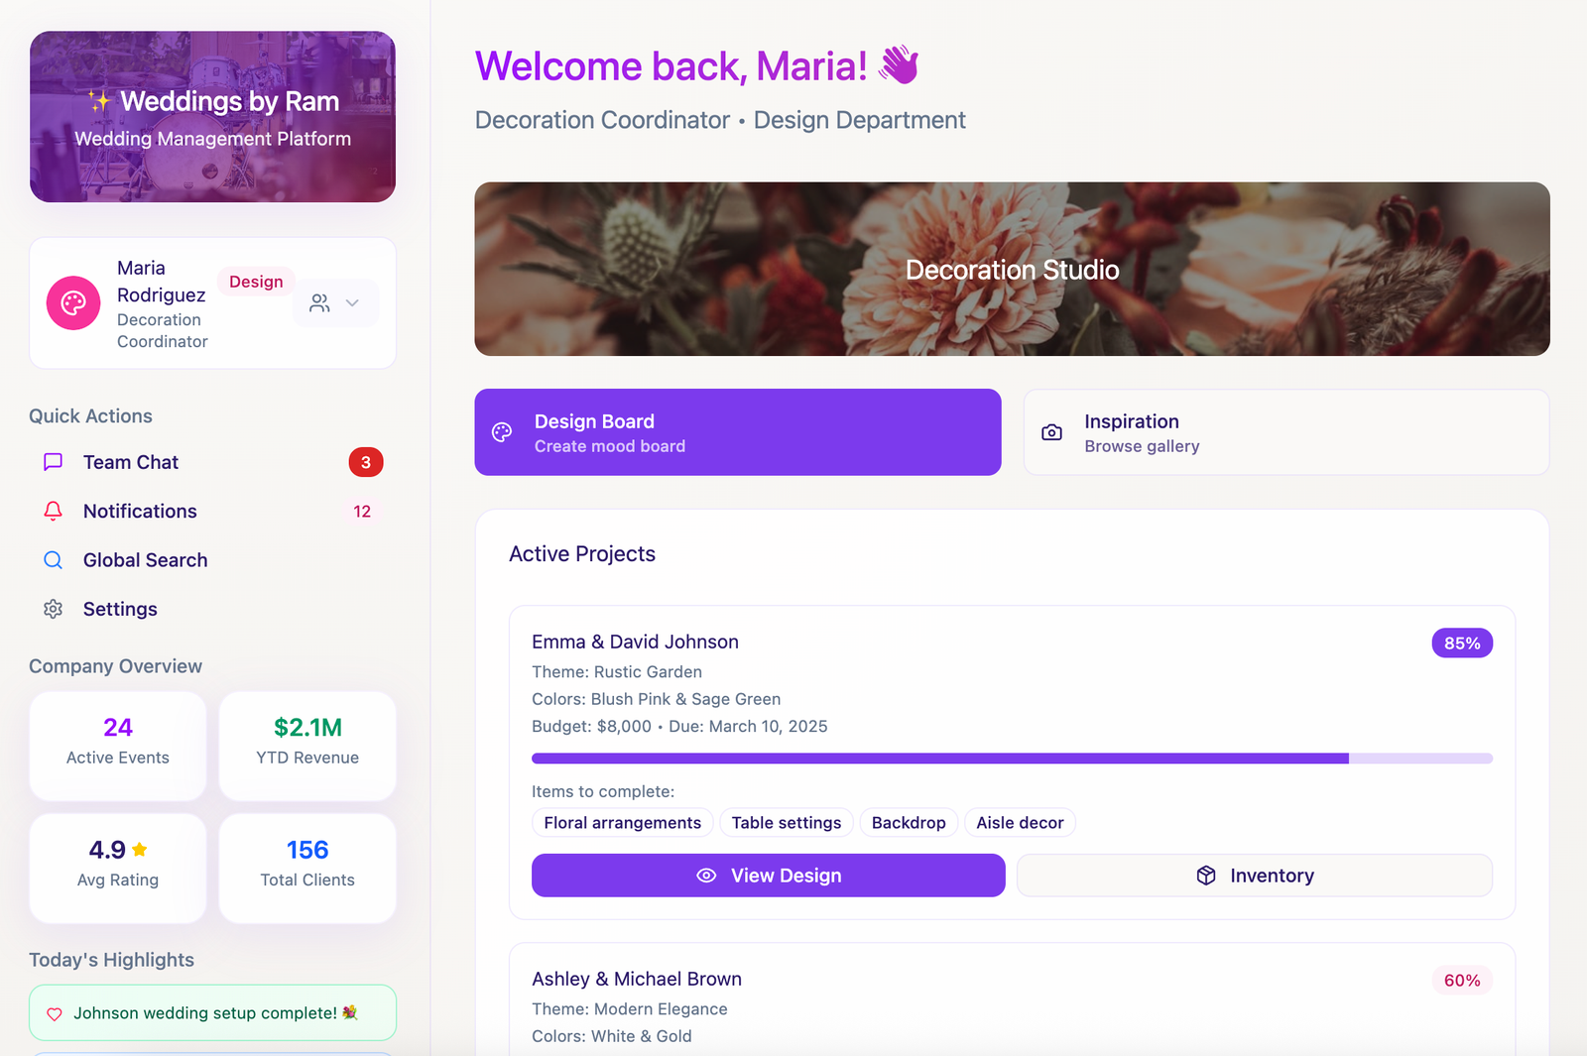
Task: Open Inspiration gallery card
Action: [x=1285, y=432]
